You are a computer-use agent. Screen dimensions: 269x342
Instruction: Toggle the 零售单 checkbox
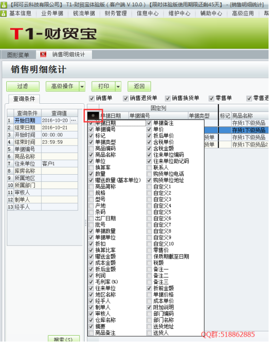click(x=211, y=98)
